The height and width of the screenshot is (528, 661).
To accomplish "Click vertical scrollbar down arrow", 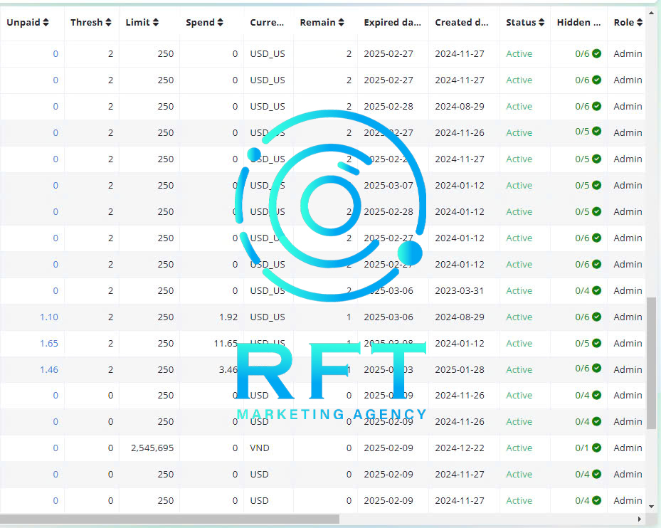I will (x=651, y=507).
